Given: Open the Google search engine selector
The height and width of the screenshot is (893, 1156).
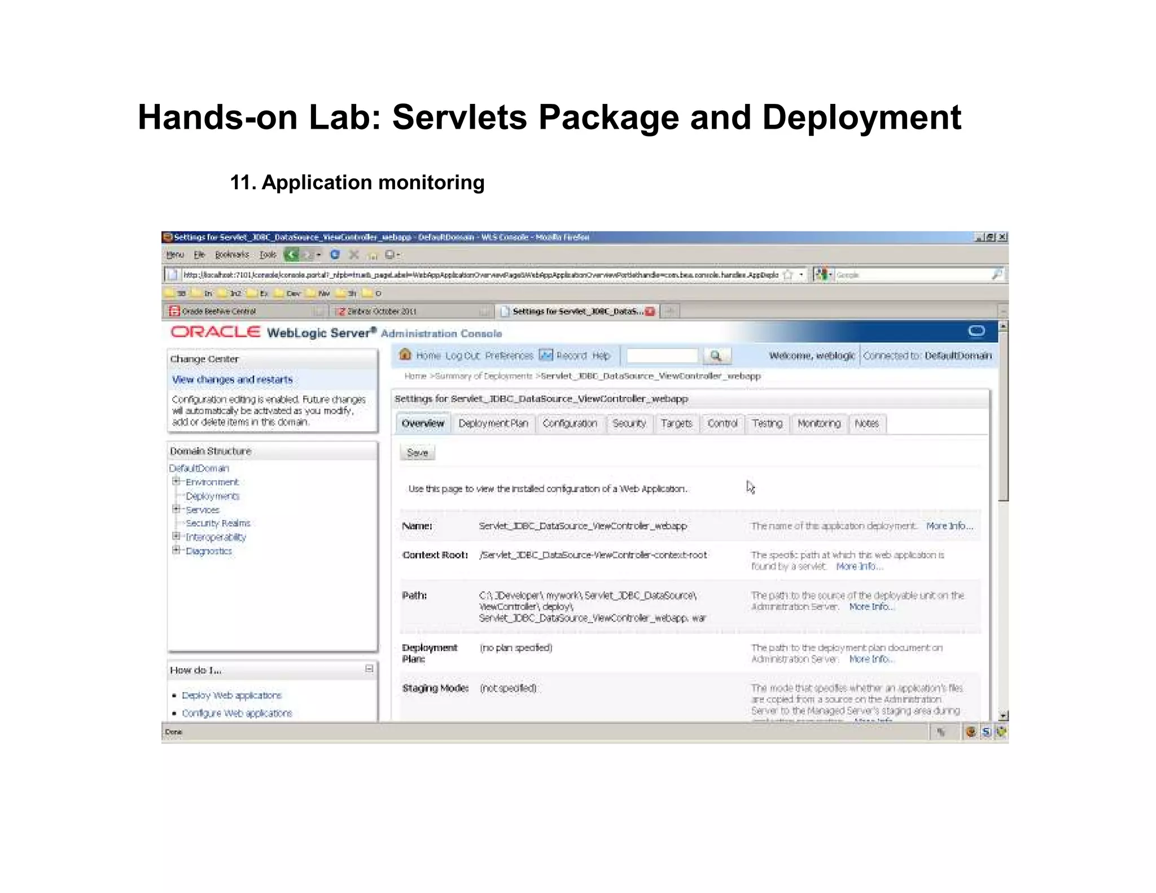Looking at the screenshot, I should (x=823, y=275).
